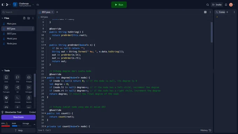Reactivate the Ghostwriter trial

point(19,117)
